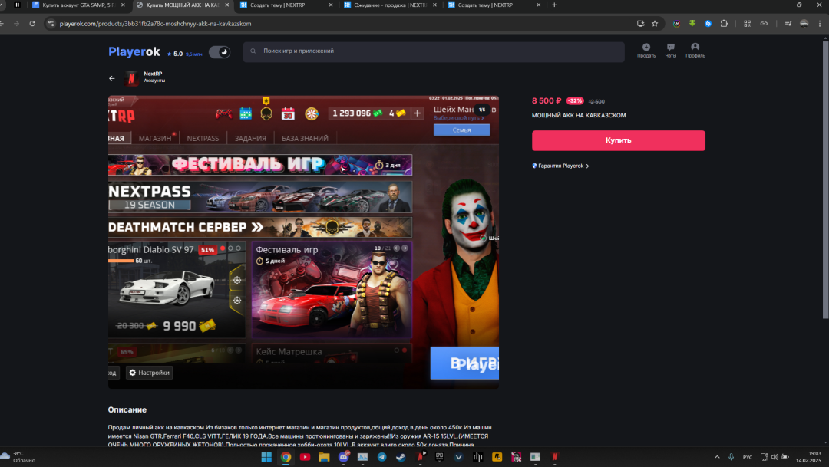829x467 pixels.
Task: Open the Extensions puzzle icon
Action: coord(724,24)
